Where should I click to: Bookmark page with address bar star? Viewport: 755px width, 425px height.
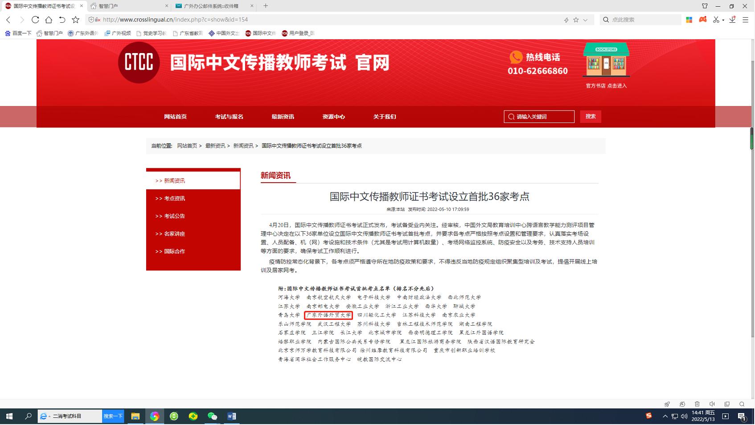tap(576, 20)
